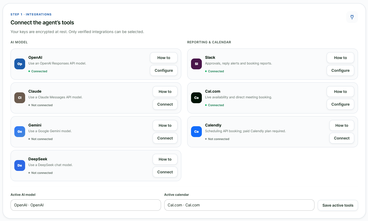Viewport: 368px width, 221px height.
Task: Click DeepSeek's 'Not connected' status
Action: (42, 173)
